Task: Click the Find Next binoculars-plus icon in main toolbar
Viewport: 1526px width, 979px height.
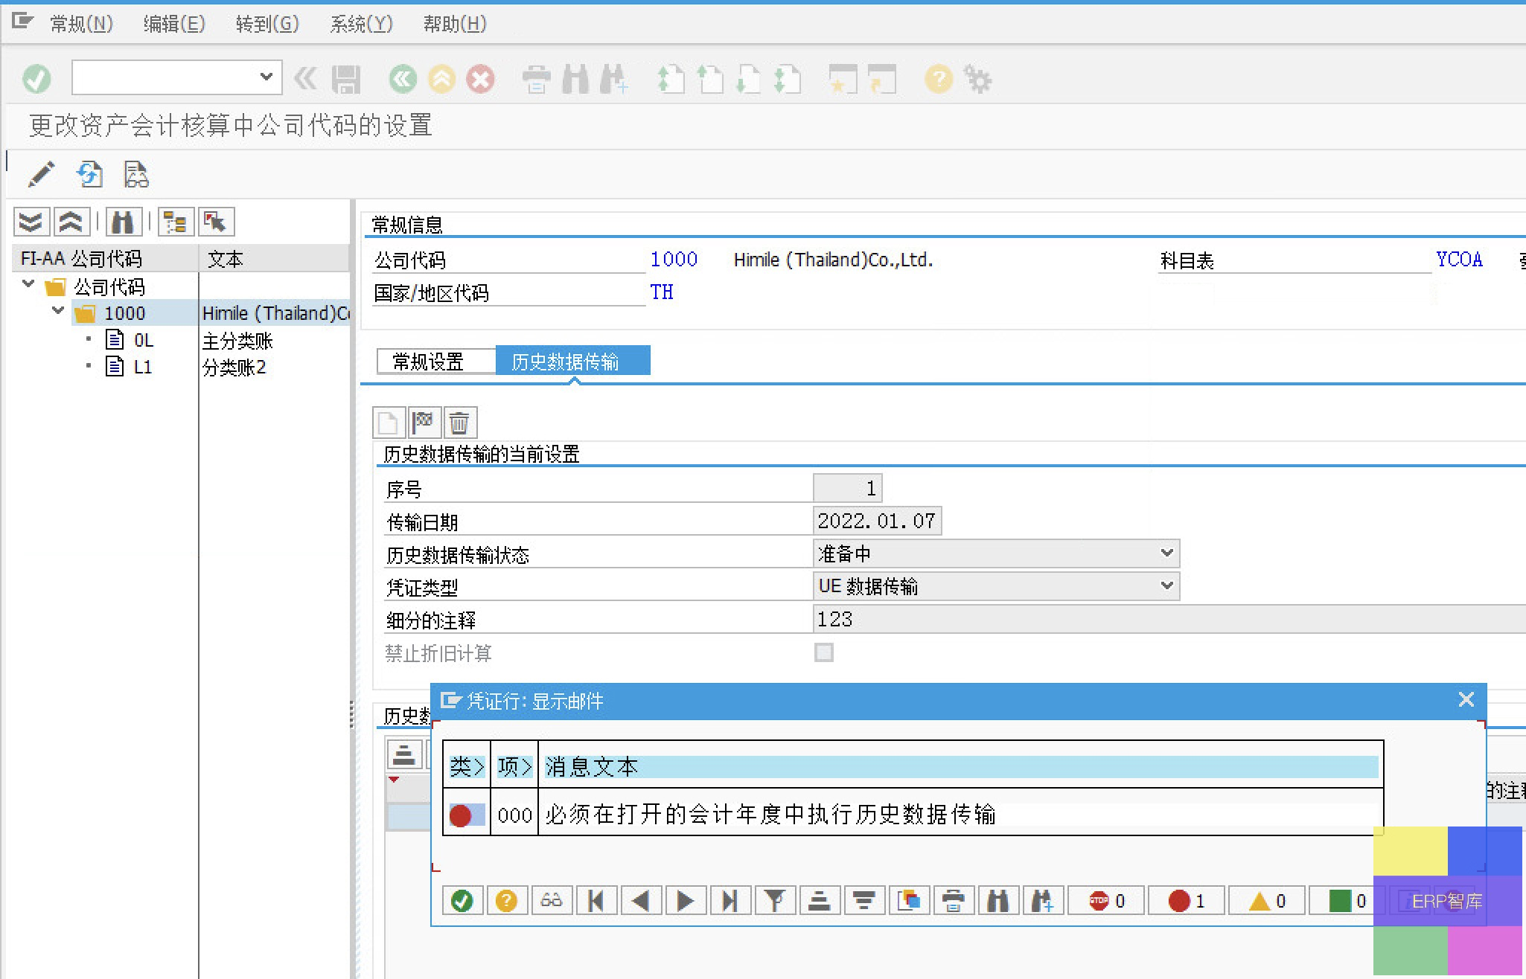Action: pyautogui.click(x=614, y=79)
